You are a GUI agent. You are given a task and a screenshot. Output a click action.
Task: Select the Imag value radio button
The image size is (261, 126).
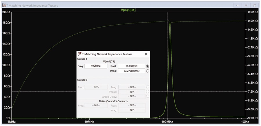(148, 71)
